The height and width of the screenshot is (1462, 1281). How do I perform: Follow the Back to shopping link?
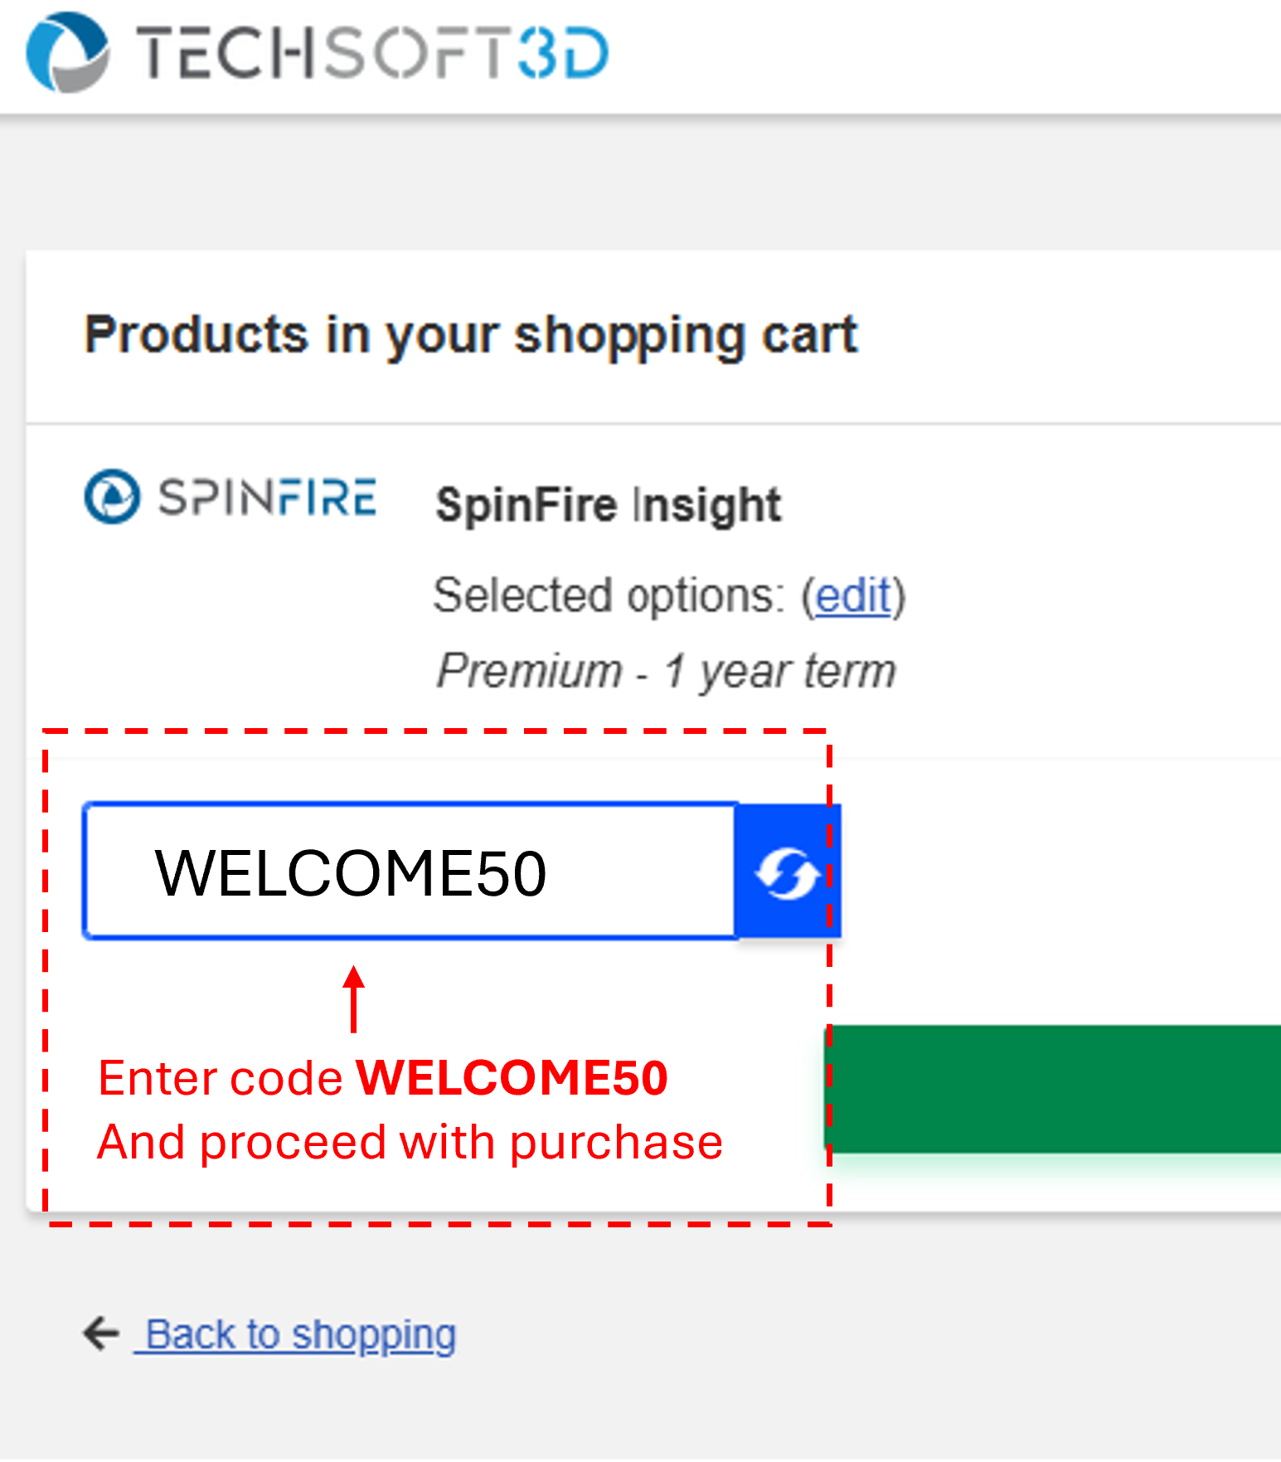point(300,1335)
